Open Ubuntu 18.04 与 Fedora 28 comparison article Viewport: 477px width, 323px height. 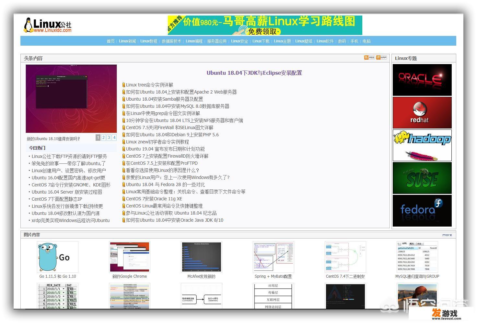165,184
